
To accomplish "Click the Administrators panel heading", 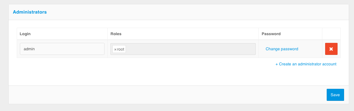I will [30, 12].
